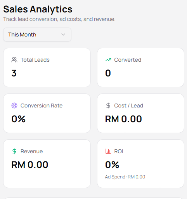This screenshot has height=199, width=187.
Task: Click the chevron in the This Month selector
Action: pyautogui.click(x=63, y=35)
